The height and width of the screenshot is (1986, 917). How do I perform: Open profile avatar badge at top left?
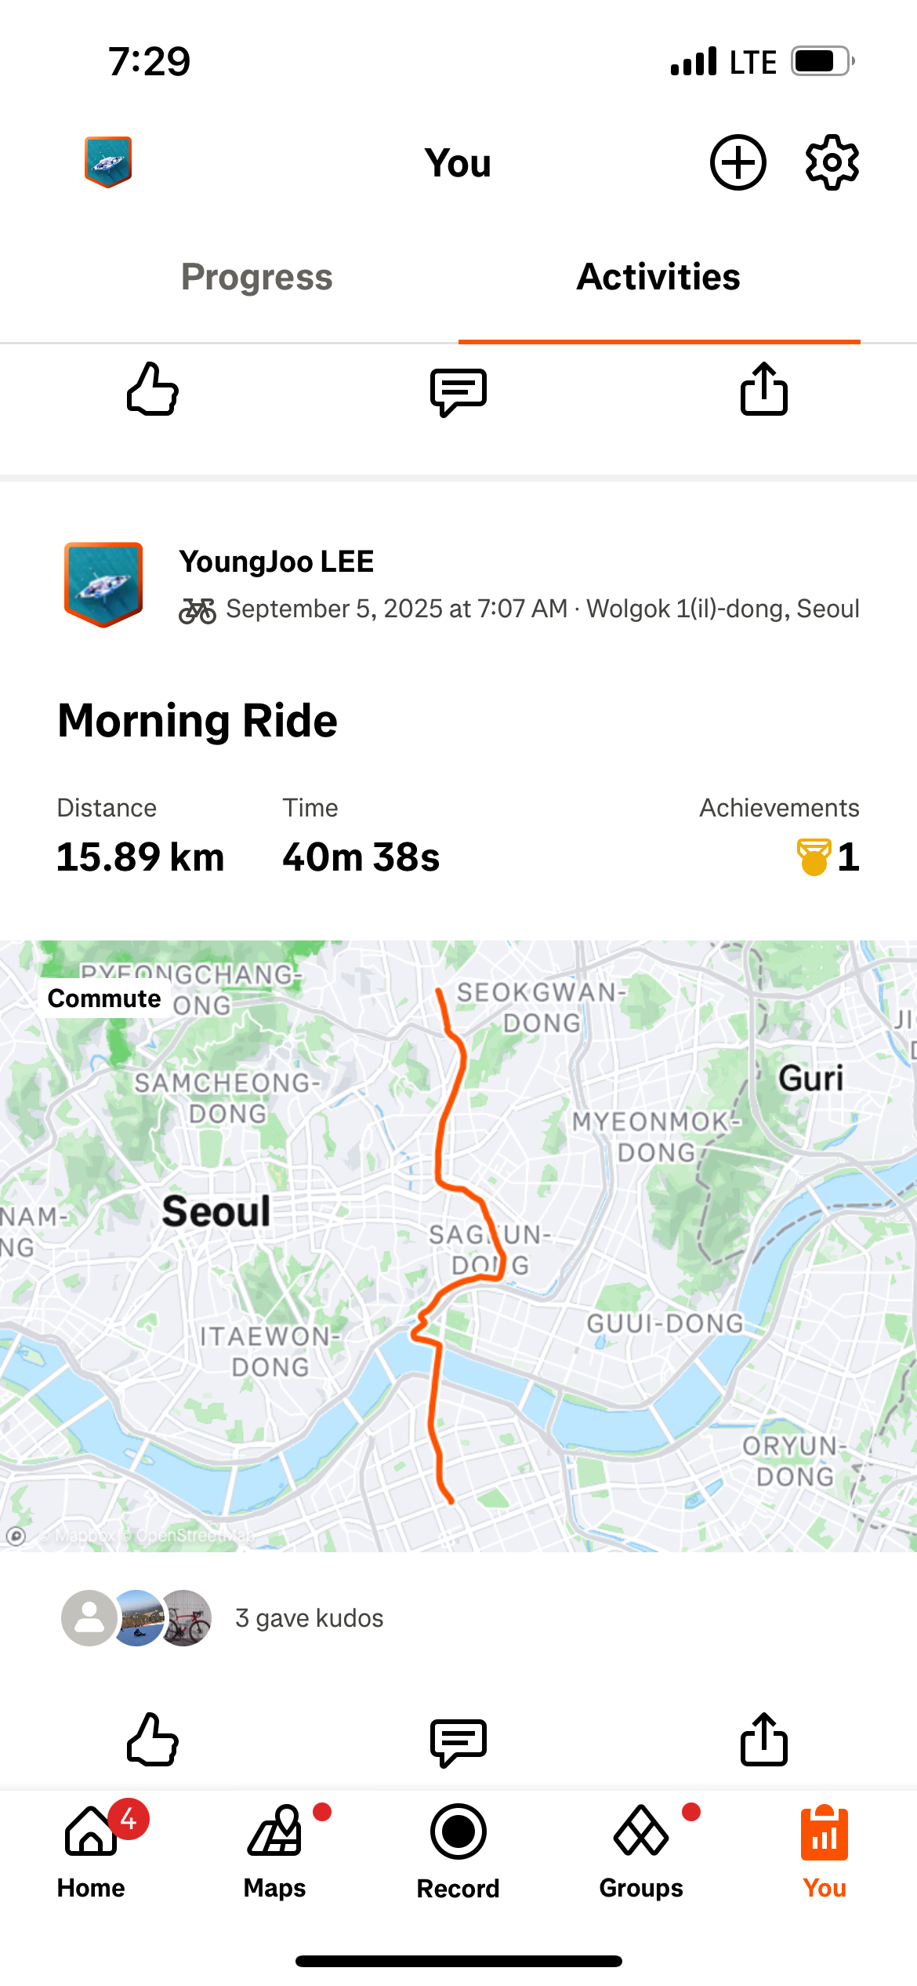(x=108, y=162)
